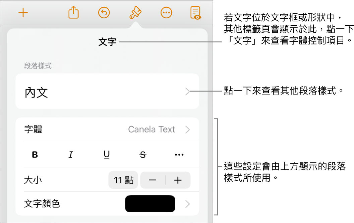Image resolution: width=354 pixels, height=223 pixels.
Task: Open the 字體 font row
Action: [x=107, y=130]
